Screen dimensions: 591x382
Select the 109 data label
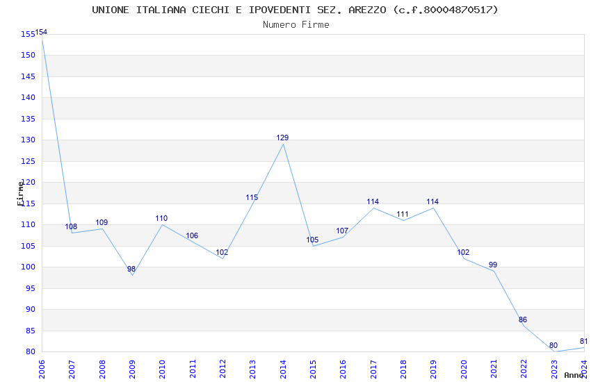tap(102, 222)
